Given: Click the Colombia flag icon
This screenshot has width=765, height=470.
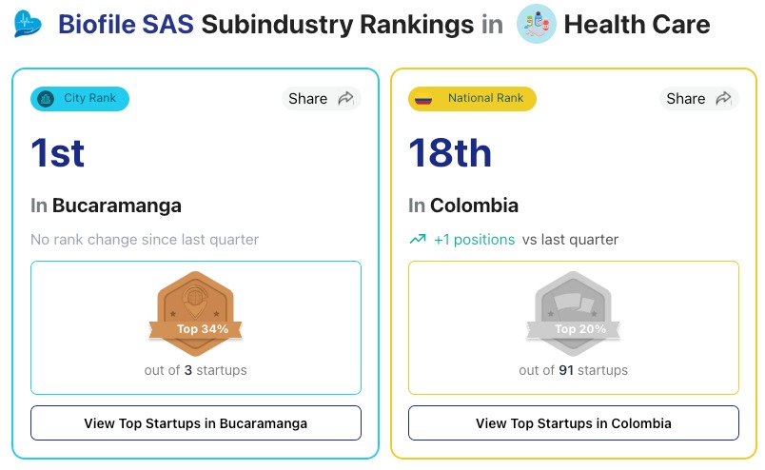Looking at the screenshot, I should click(x=423, y=99).
